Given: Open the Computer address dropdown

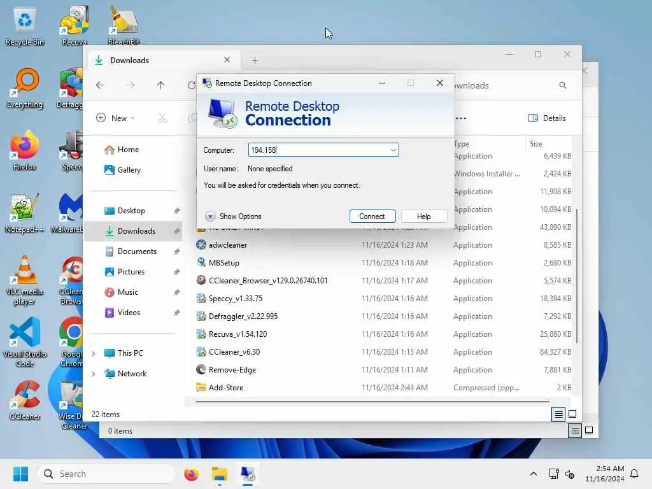Looking at the screenshot, I should coord(393,150).
